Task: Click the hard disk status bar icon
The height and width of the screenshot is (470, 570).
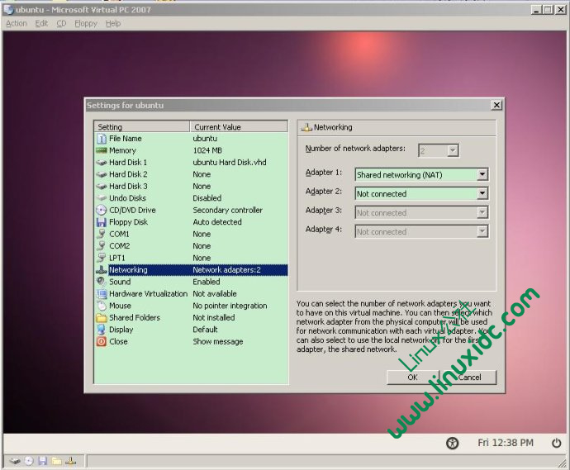Action: [15, 461]
